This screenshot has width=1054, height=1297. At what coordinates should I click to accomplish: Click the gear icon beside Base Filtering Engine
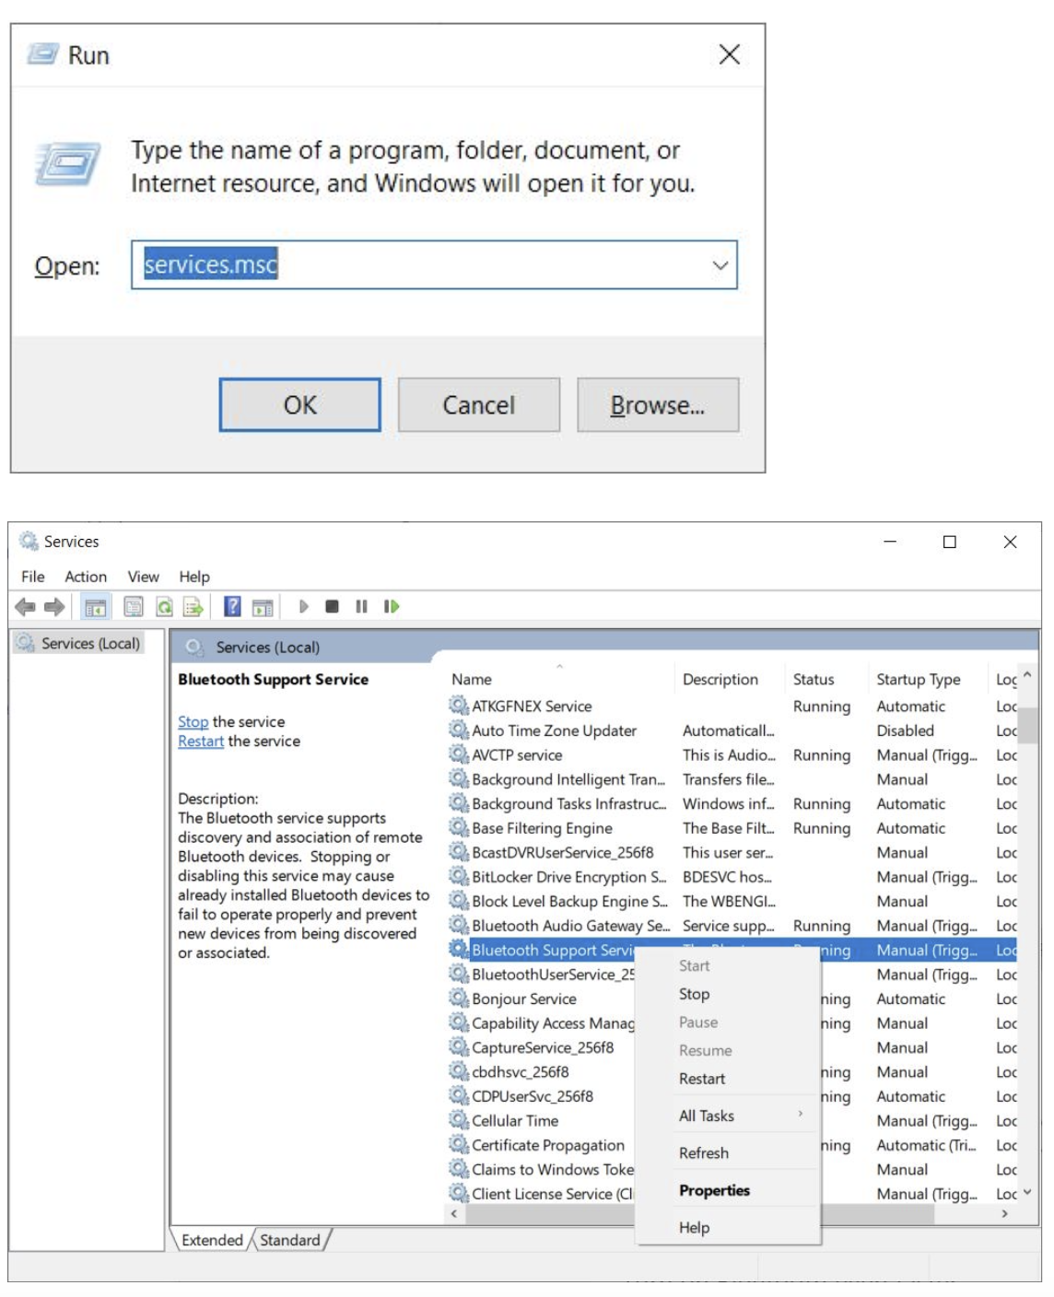459,828
